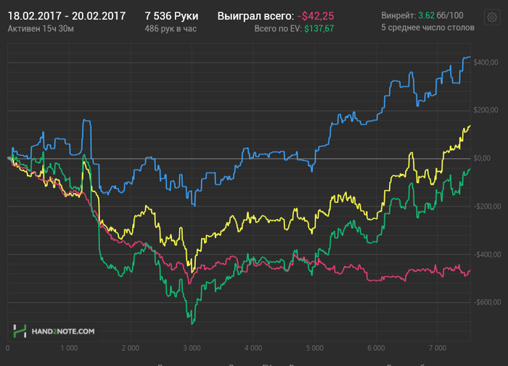Screen dimensions: 508x366
Task: Open the graph settings gear icon
Action: tap(492, 17)
